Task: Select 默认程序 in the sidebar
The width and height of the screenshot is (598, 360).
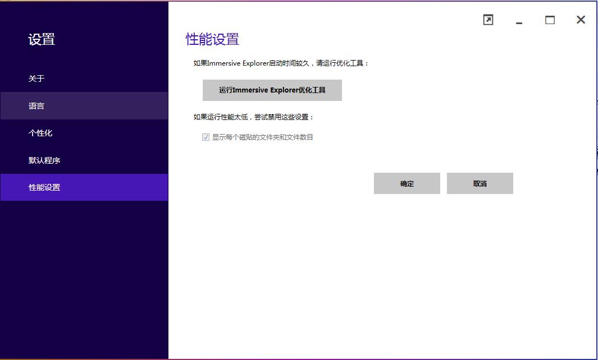Action: (x=44, y=160)
